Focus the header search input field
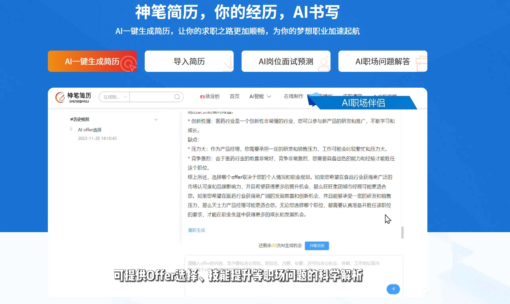Viewport: 510px width, 304px height. point(151,97)
